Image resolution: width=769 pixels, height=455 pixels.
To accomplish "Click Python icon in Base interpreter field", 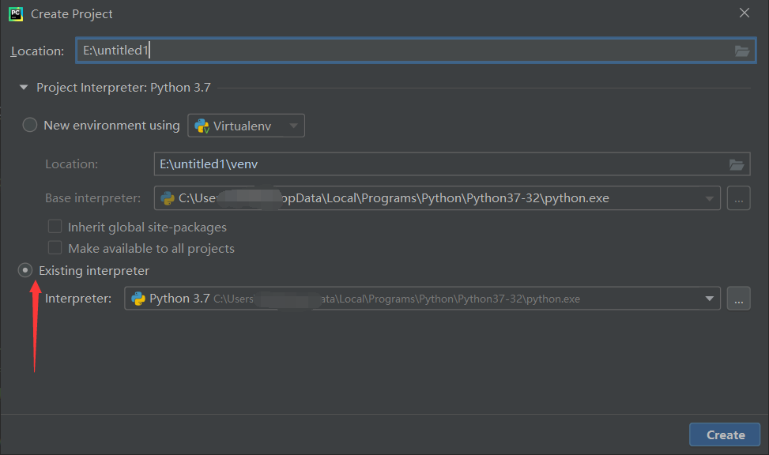I will tap(168, 198).
